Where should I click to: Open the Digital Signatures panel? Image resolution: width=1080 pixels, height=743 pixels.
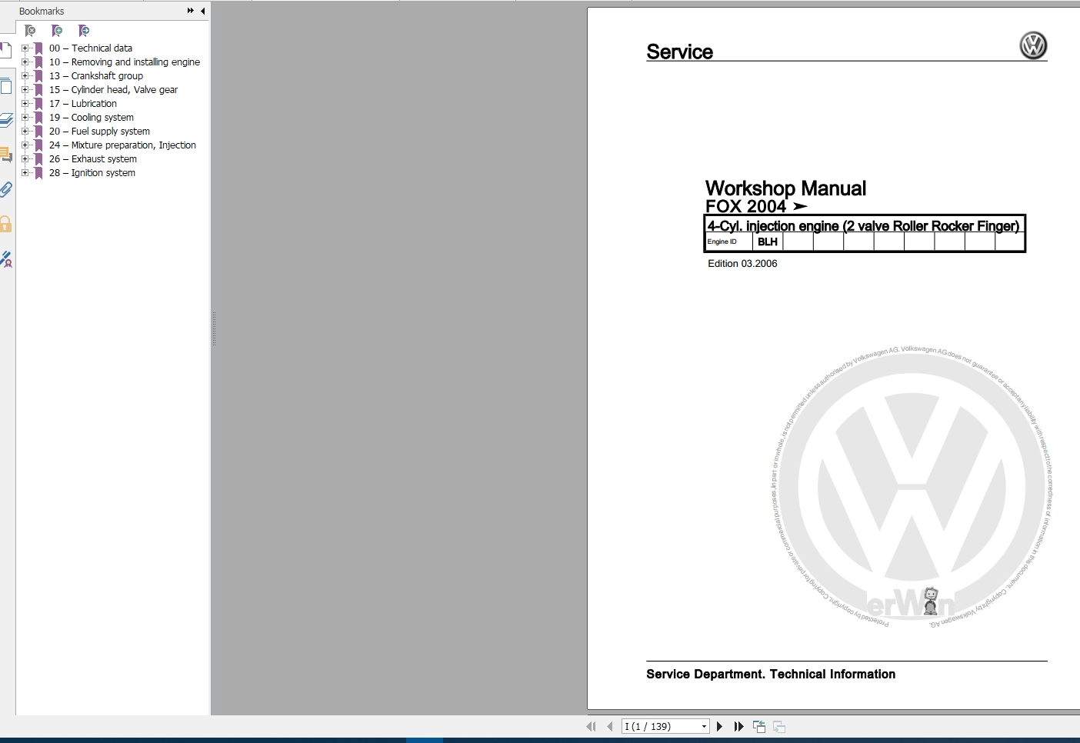click(x=6, y=259)
